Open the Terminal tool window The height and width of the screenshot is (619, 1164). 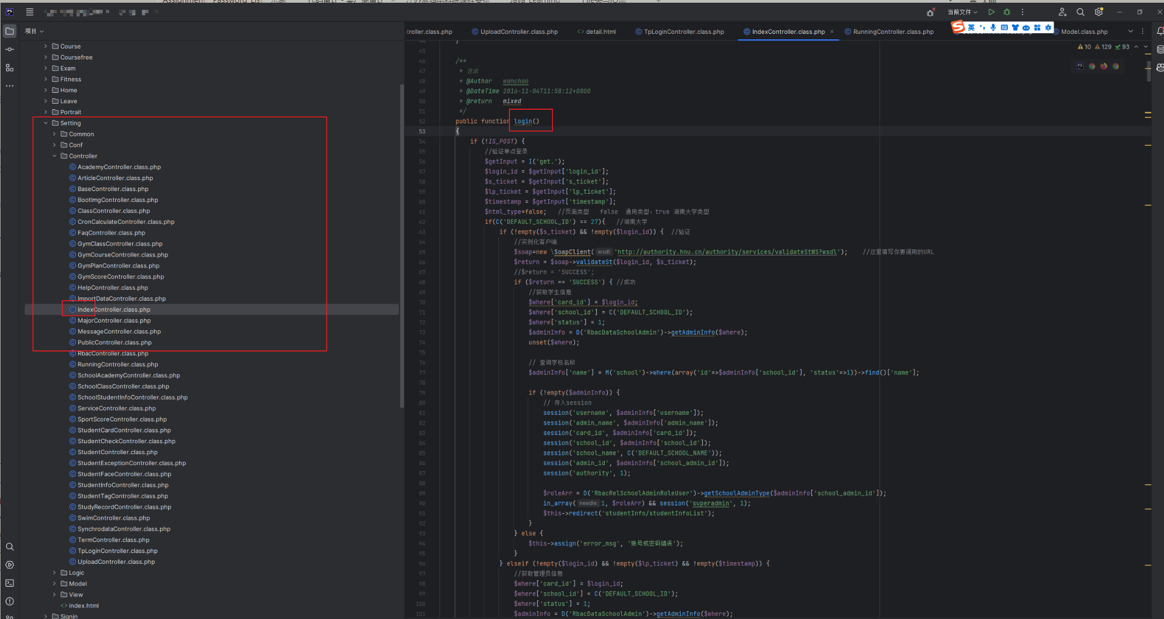coord(10,583)
